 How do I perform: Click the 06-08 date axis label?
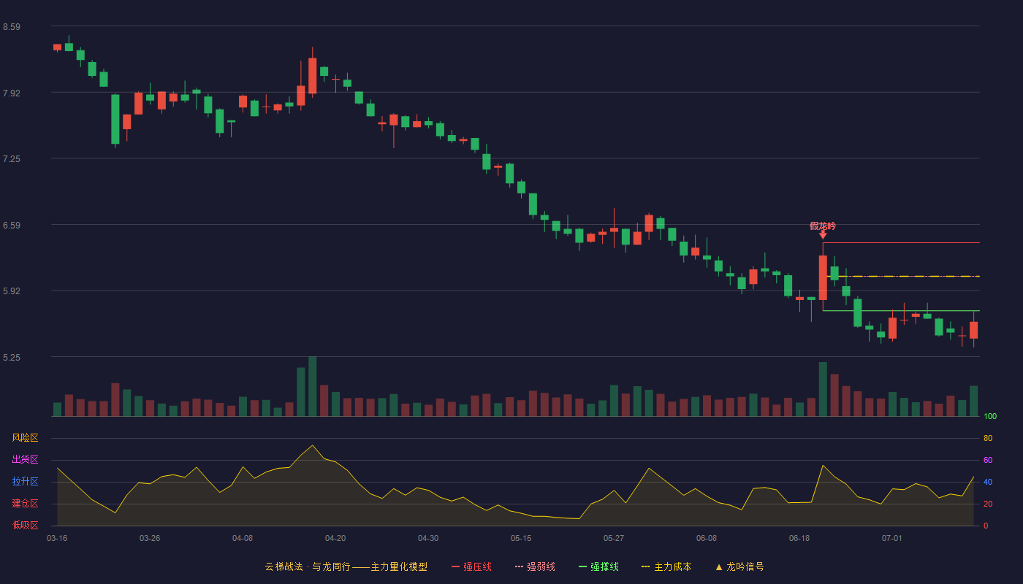tap(707, 538)
